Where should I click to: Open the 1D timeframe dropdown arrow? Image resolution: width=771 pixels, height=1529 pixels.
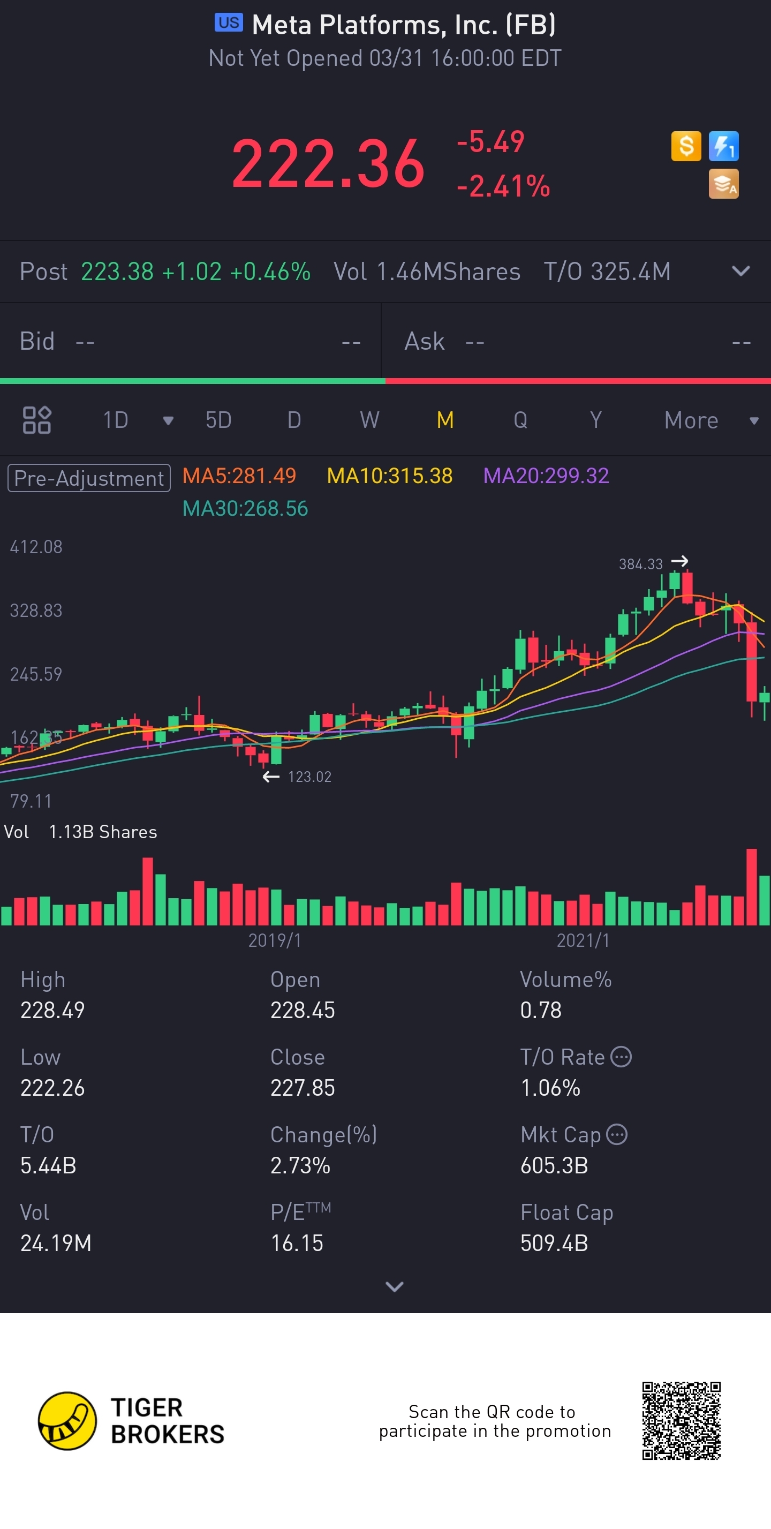point(168,421)
